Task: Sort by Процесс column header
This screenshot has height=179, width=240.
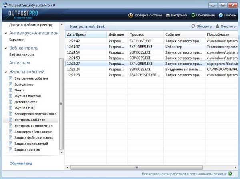Action: 146,34
